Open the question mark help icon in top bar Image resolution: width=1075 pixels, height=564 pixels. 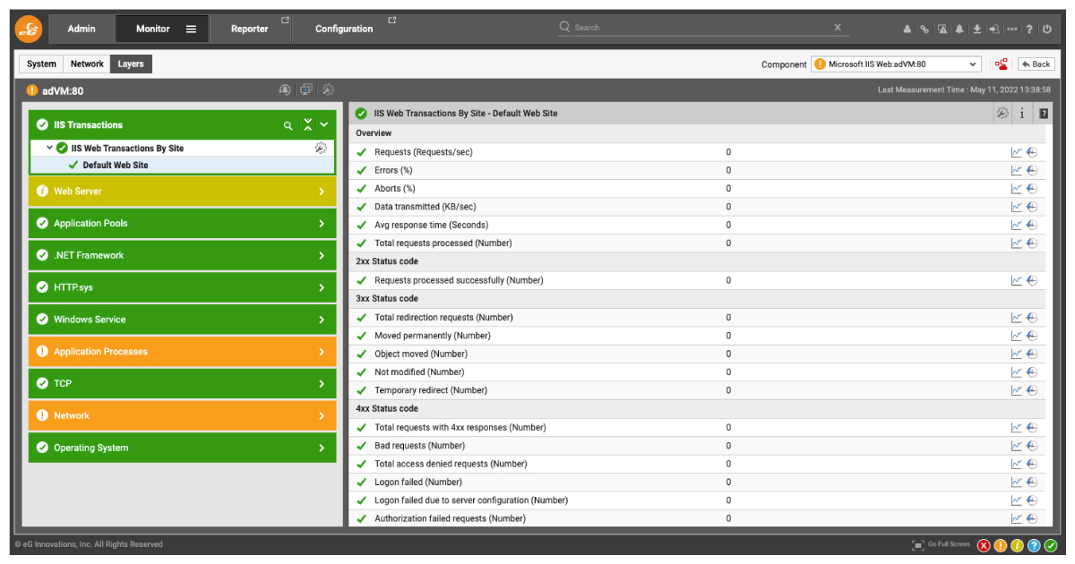tap(1029, 29)
